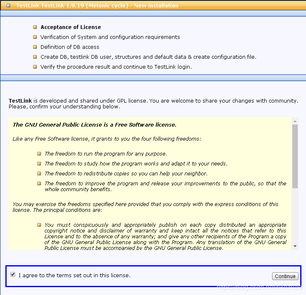Click the bullet icon beside Verify the procedure result

point(35,67)
